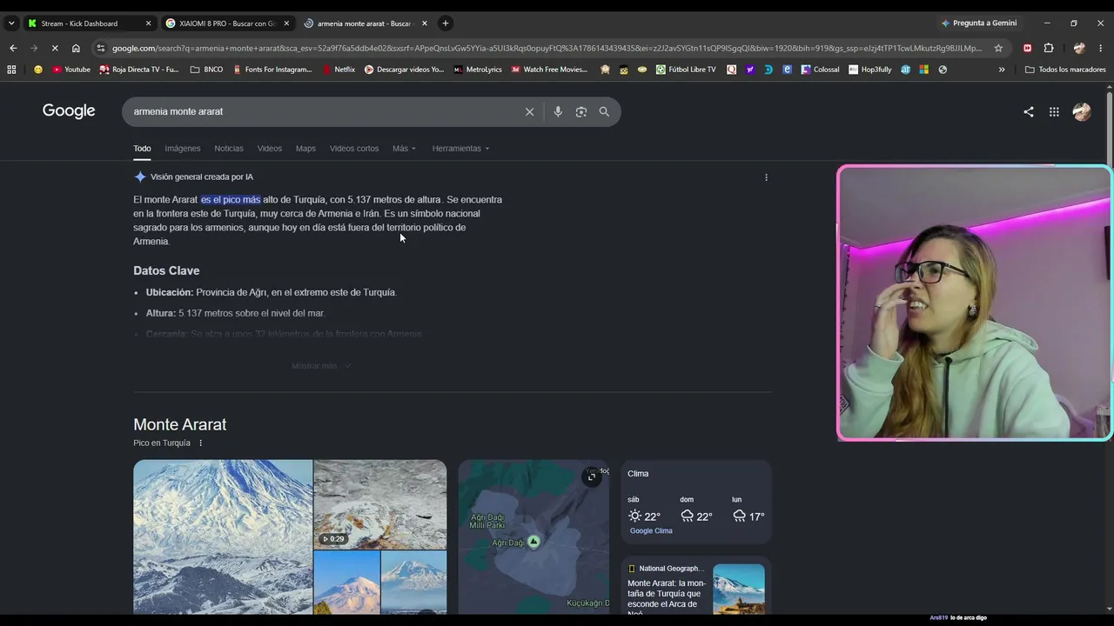
Task: Open a new browser tab
Action: coord(446,23)
